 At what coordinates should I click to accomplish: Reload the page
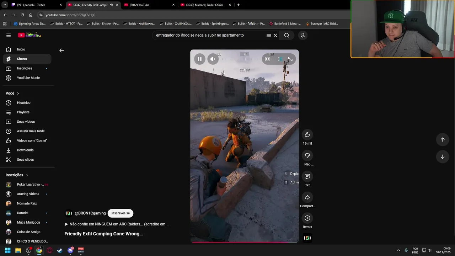pyautogui.click(x=22, y=15)
